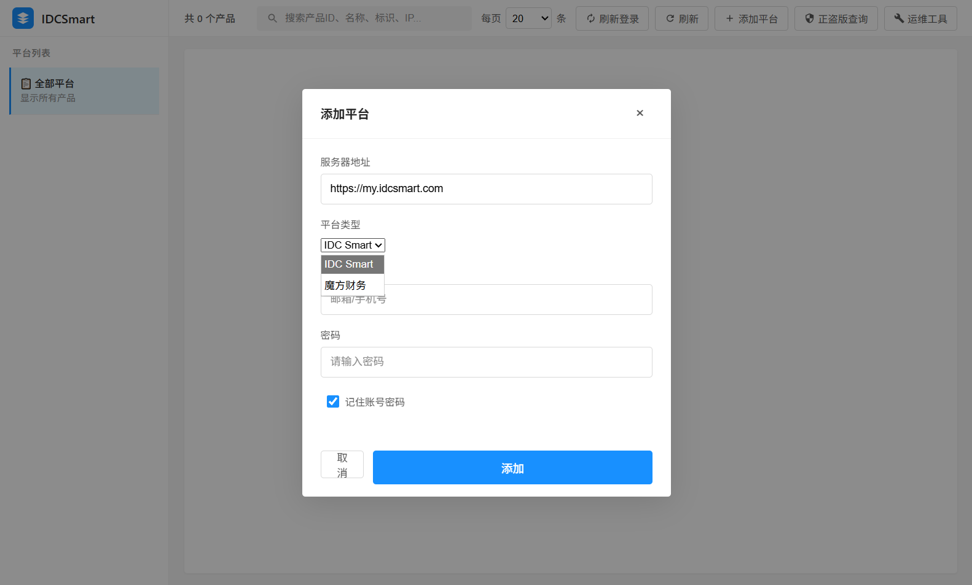This screenshot has height=585, width=972.
Task: Click the IDCSmart logo icon
Action: pos(23,18)
